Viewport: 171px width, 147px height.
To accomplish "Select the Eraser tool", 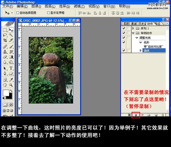I will [5, 57].
